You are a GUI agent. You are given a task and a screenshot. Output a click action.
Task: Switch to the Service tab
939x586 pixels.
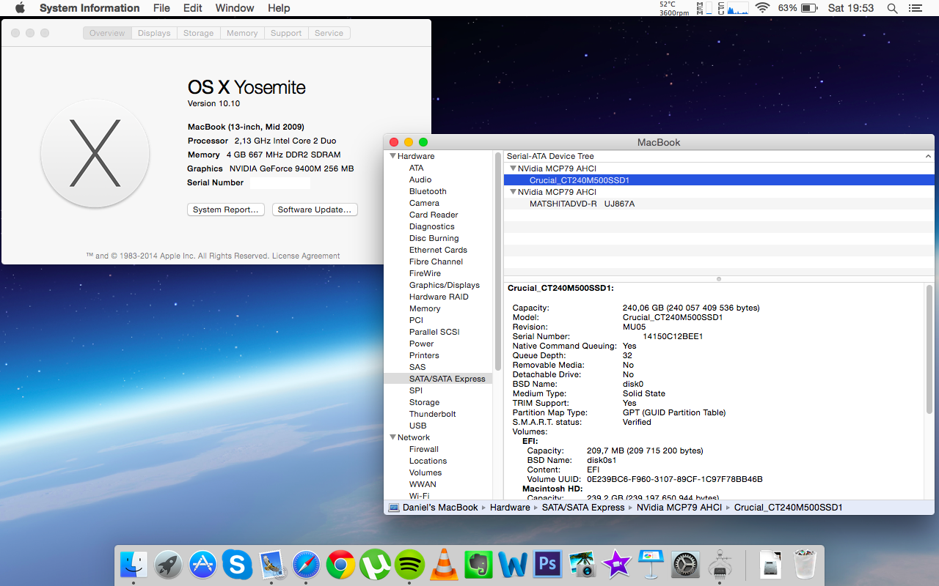pos(329,33)
